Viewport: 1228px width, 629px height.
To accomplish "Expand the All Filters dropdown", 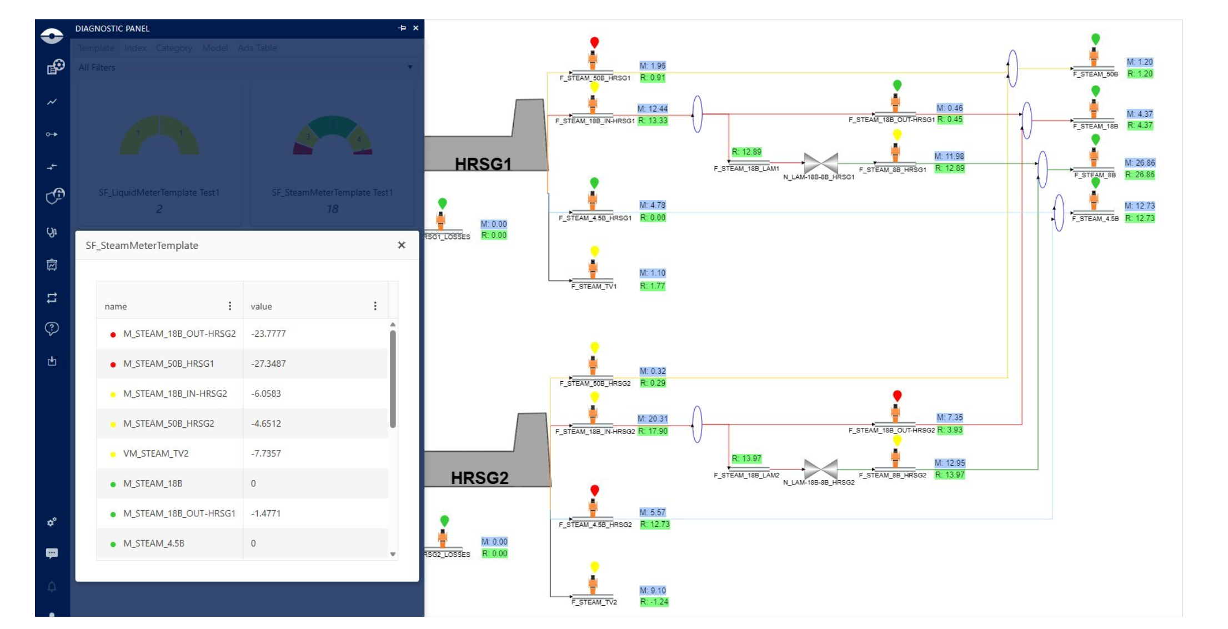I will 410,67.
